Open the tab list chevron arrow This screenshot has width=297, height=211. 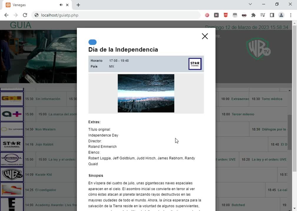pyautogui.click(x=250, y=4)
